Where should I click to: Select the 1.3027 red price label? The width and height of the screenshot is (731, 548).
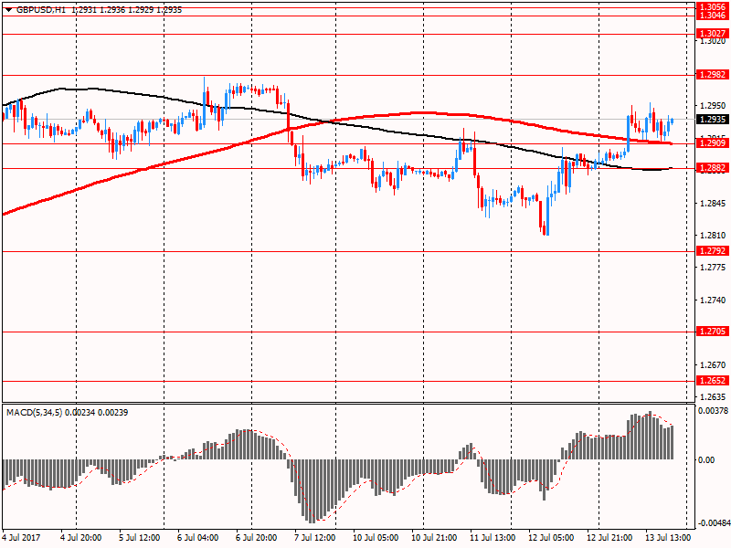coord(713,34)
